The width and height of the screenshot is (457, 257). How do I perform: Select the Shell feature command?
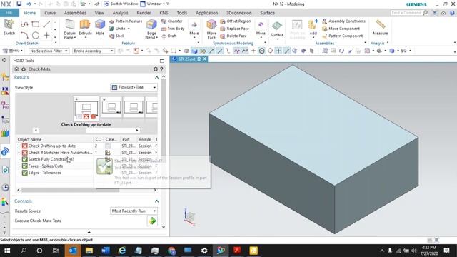click(x=117, y=36)
